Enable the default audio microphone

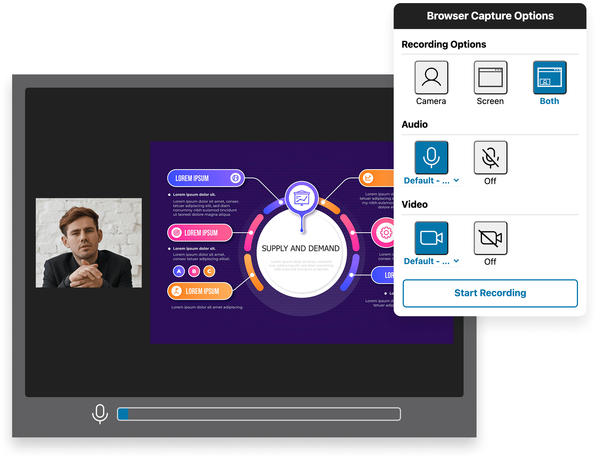(x=431, y=158)
